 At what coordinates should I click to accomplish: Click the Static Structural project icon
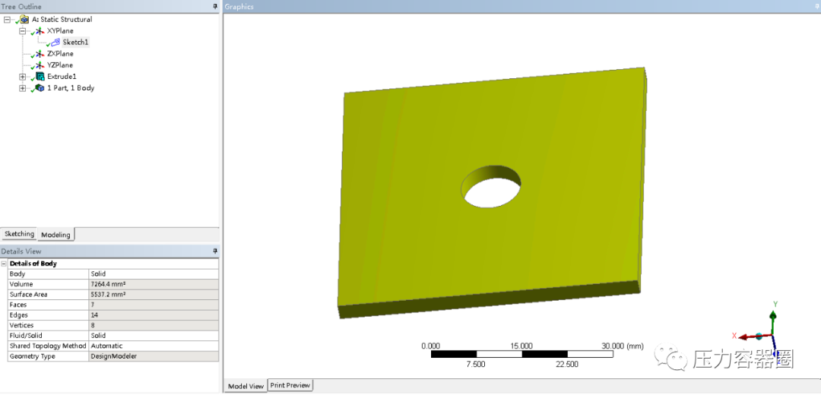(24, 19)
